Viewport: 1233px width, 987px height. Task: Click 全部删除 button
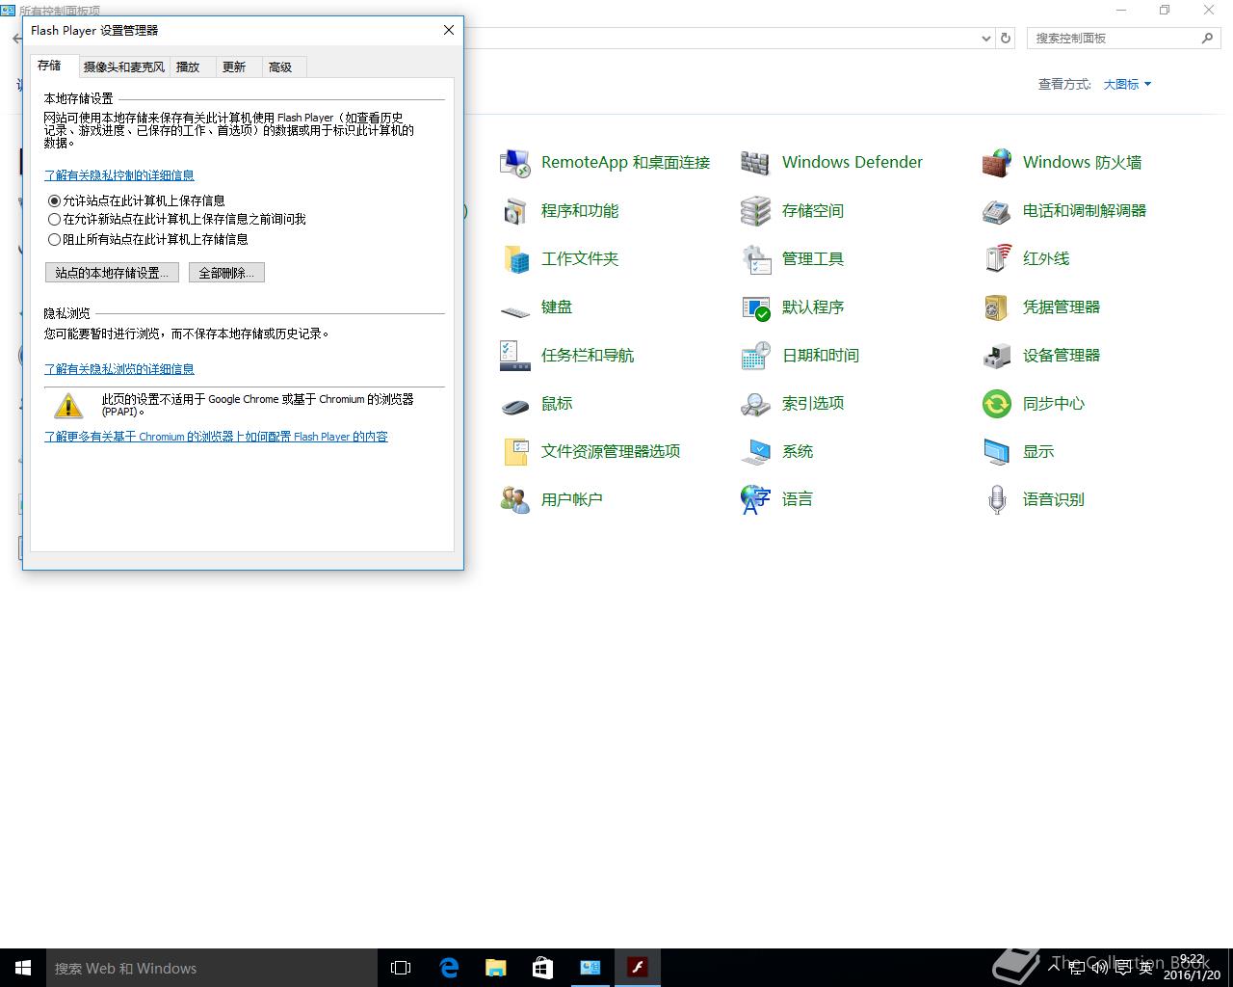226,273
